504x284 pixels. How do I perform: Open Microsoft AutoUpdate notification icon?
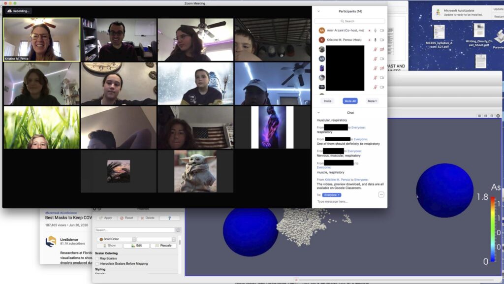tap(438, 12)
